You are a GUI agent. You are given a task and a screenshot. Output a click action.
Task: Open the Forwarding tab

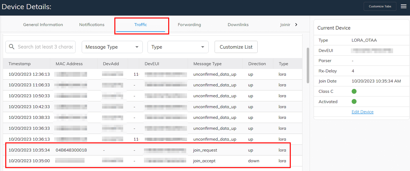click(189, 24)
